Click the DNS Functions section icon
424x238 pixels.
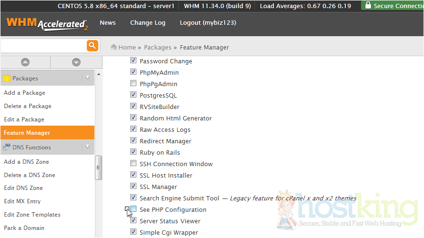pos(7,148)
